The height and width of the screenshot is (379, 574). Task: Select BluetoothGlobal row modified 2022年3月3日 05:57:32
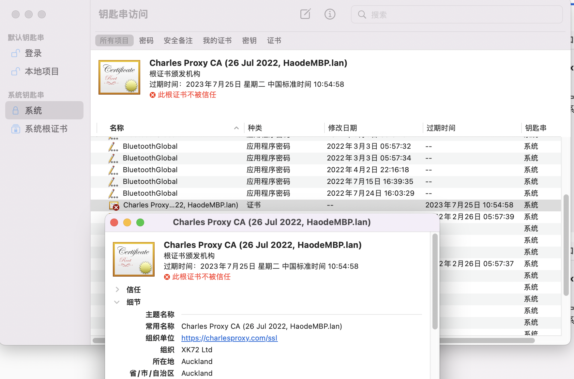[x=326, y=146]
